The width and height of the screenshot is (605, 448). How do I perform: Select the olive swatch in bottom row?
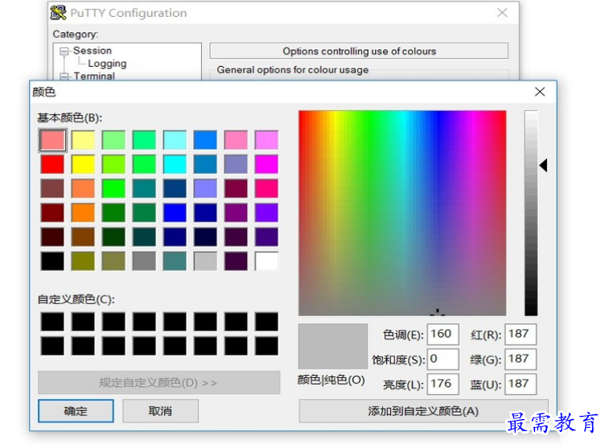point(83,261)
